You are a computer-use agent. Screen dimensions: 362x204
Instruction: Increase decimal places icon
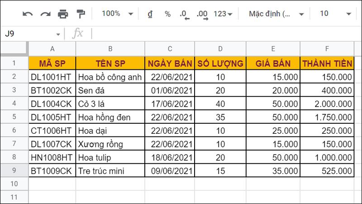pyautogui.click(x=203, y=15)
